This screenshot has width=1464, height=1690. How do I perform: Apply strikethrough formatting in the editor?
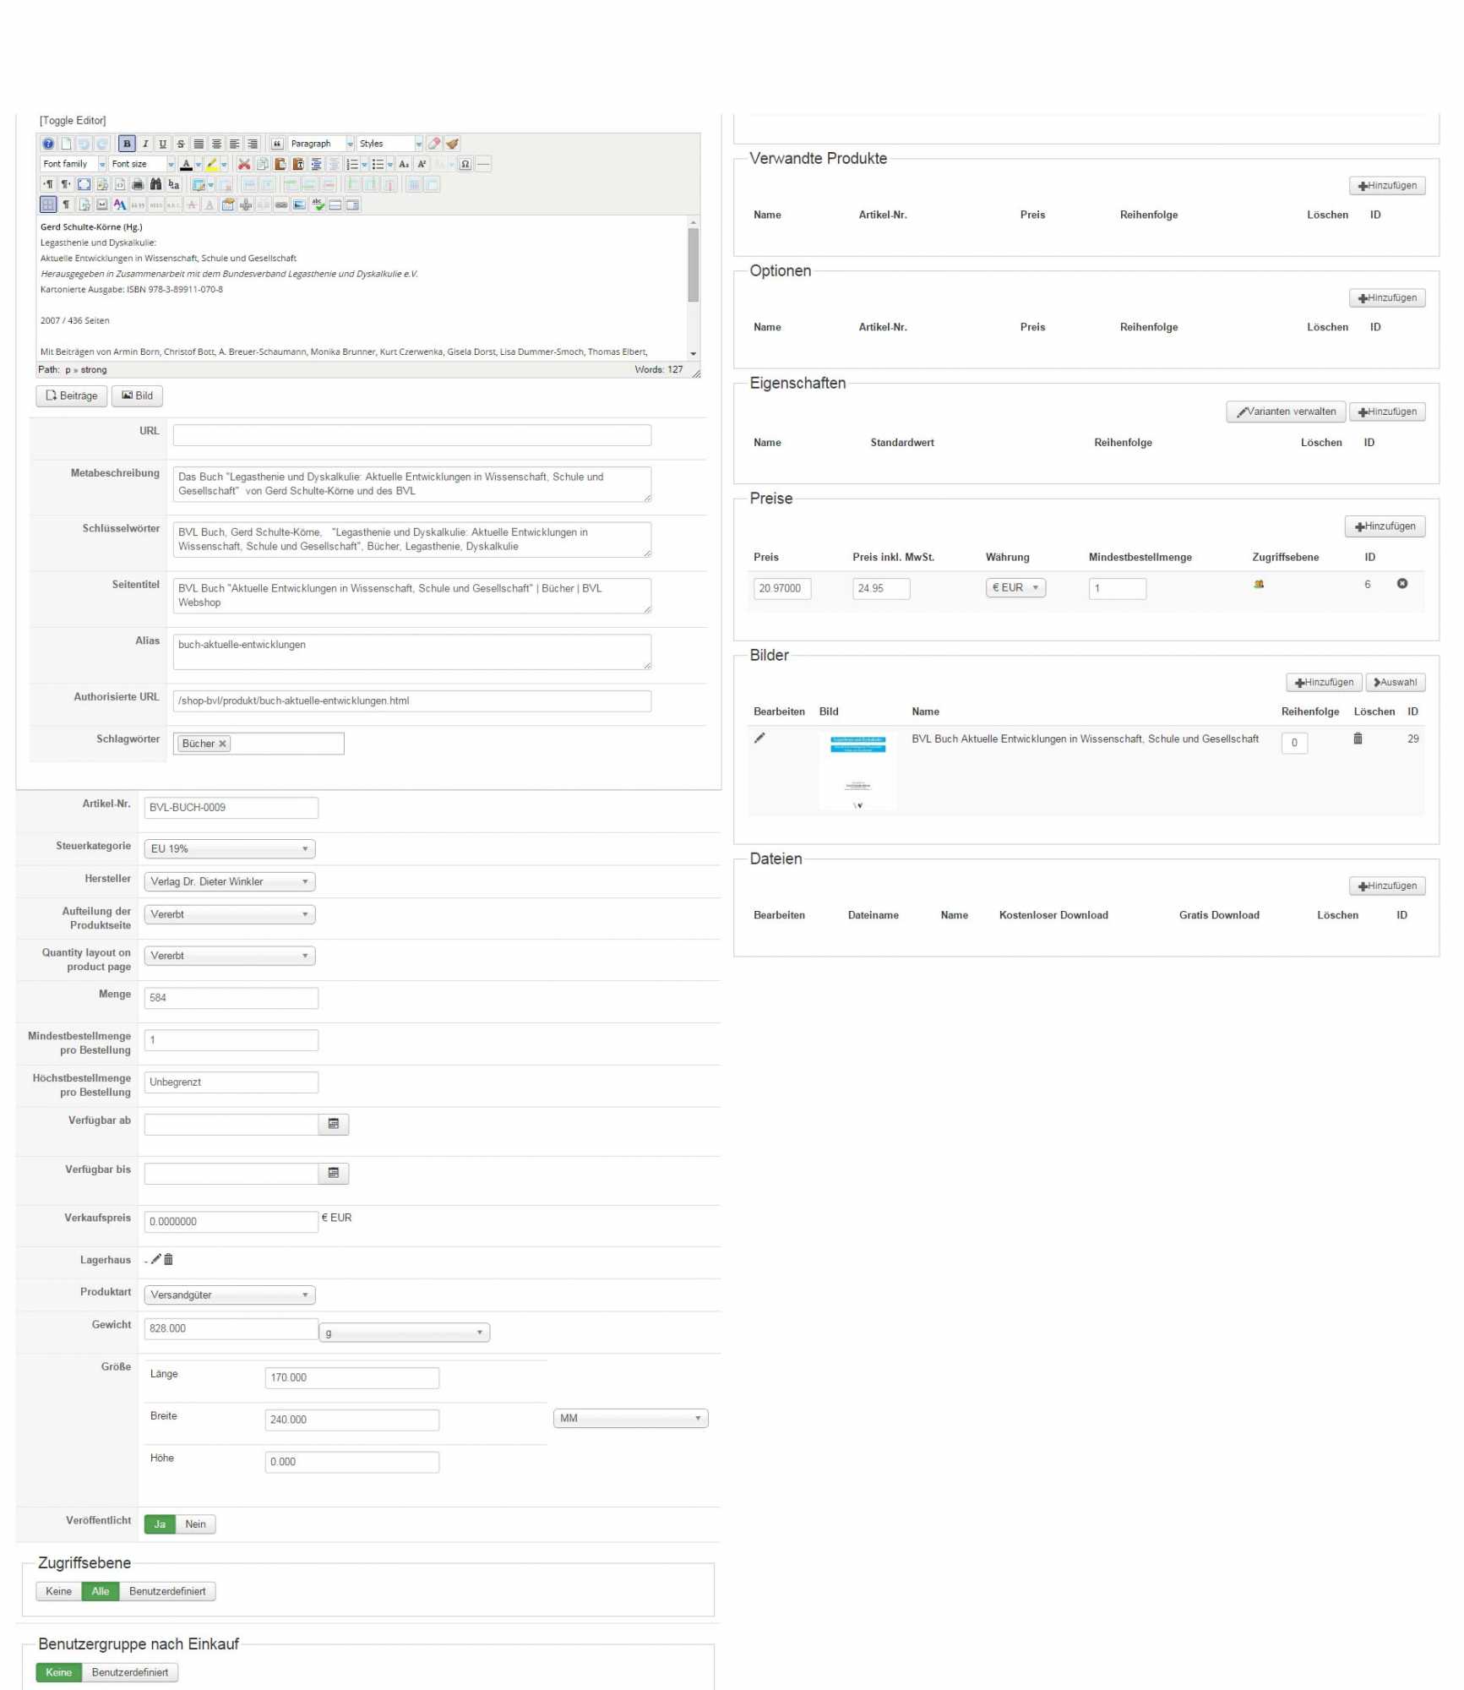181,144
